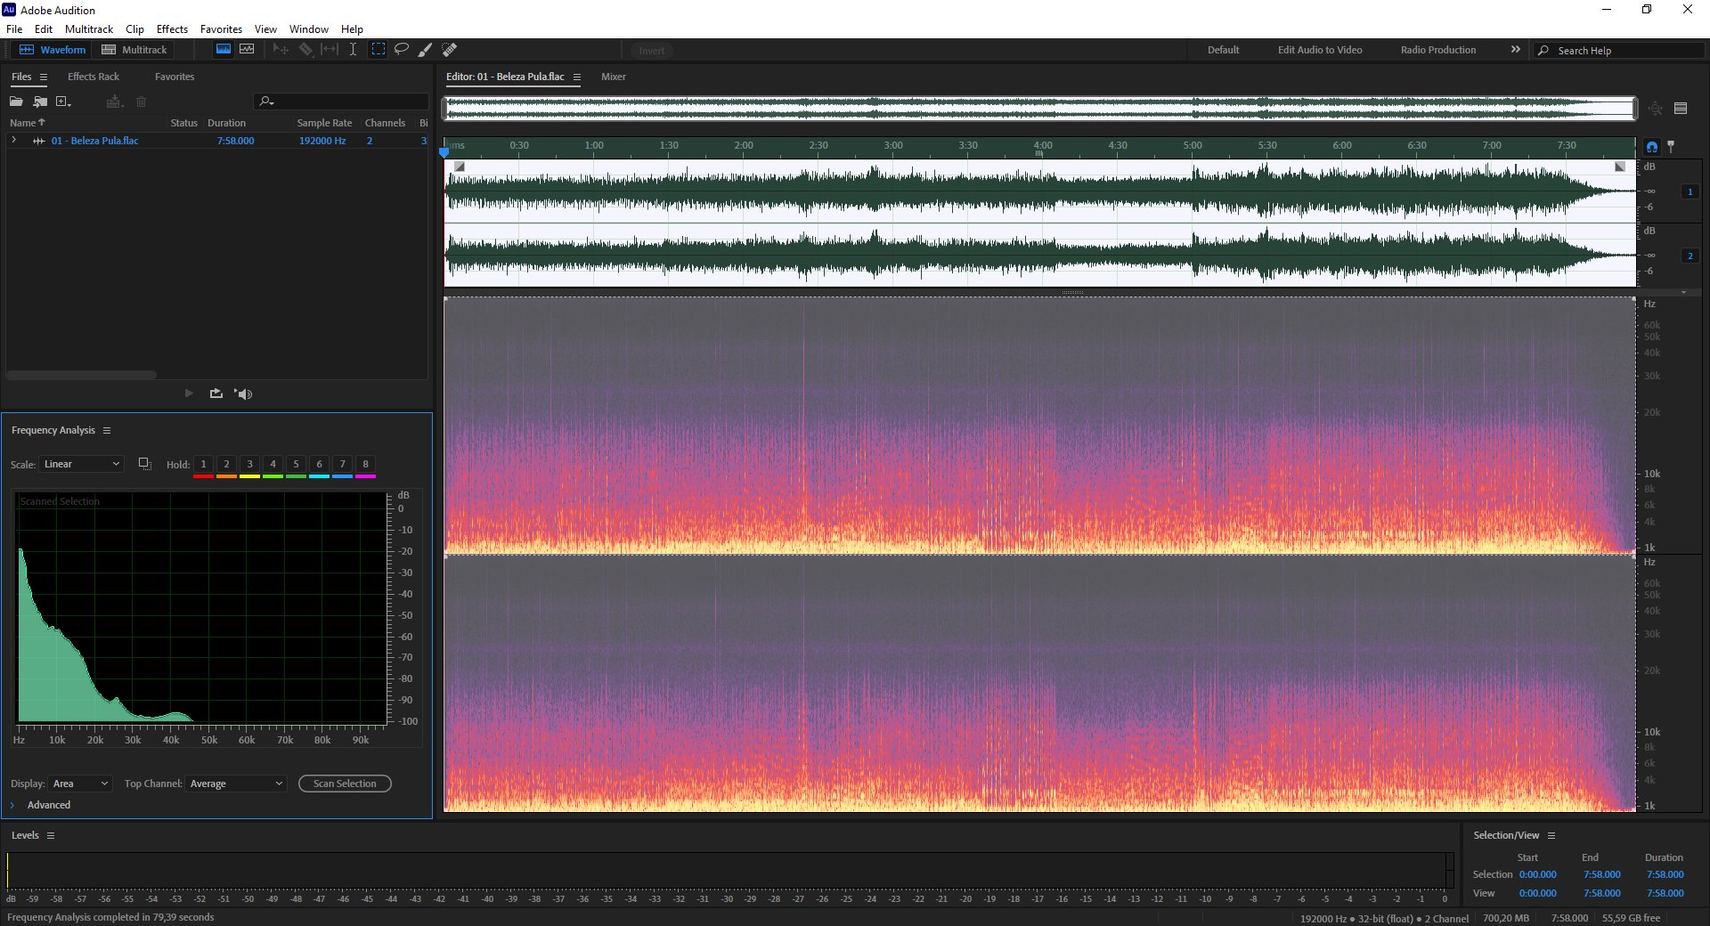Viewport: 1710px width, 926px height.
Task: Select the Lasso Selection tool
Action: pyautogui.click(x=402, y=50)
